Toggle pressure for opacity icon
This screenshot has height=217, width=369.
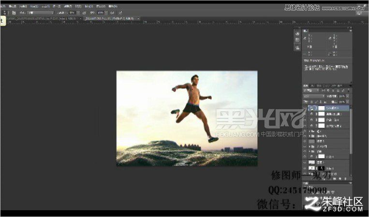pyautogui.click(x=84, y=13)
